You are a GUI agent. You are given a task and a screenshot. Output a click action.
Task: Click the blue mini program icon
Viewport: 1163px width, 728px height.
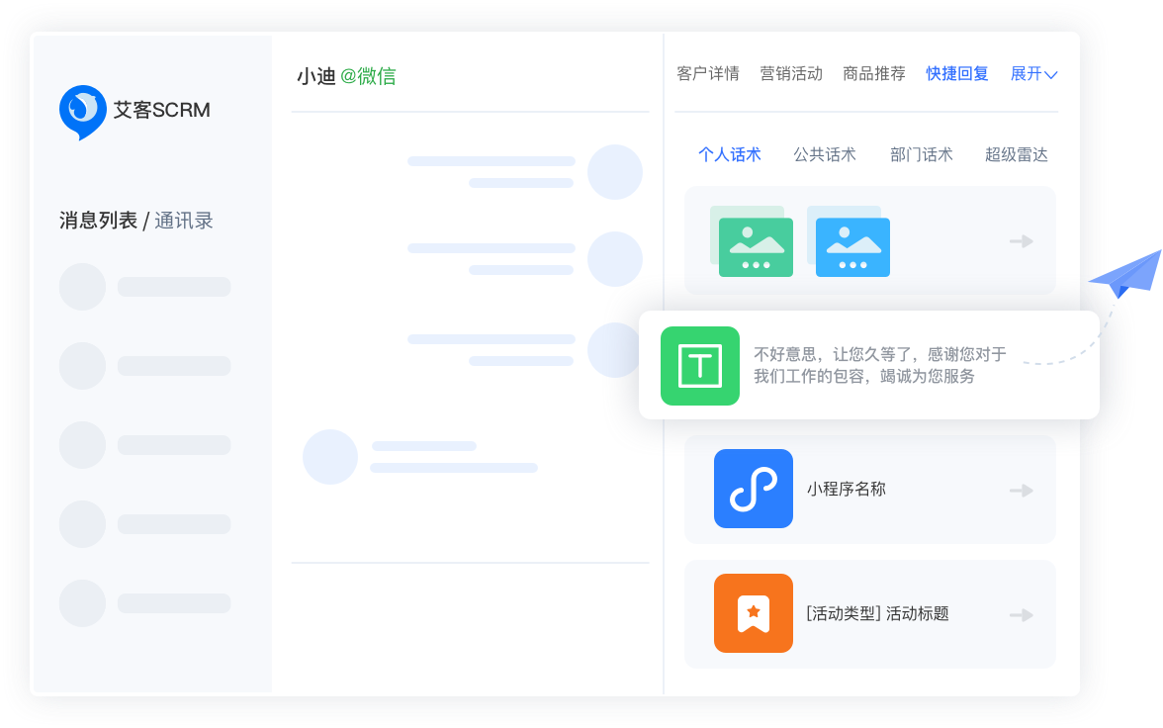pos(754,489)
